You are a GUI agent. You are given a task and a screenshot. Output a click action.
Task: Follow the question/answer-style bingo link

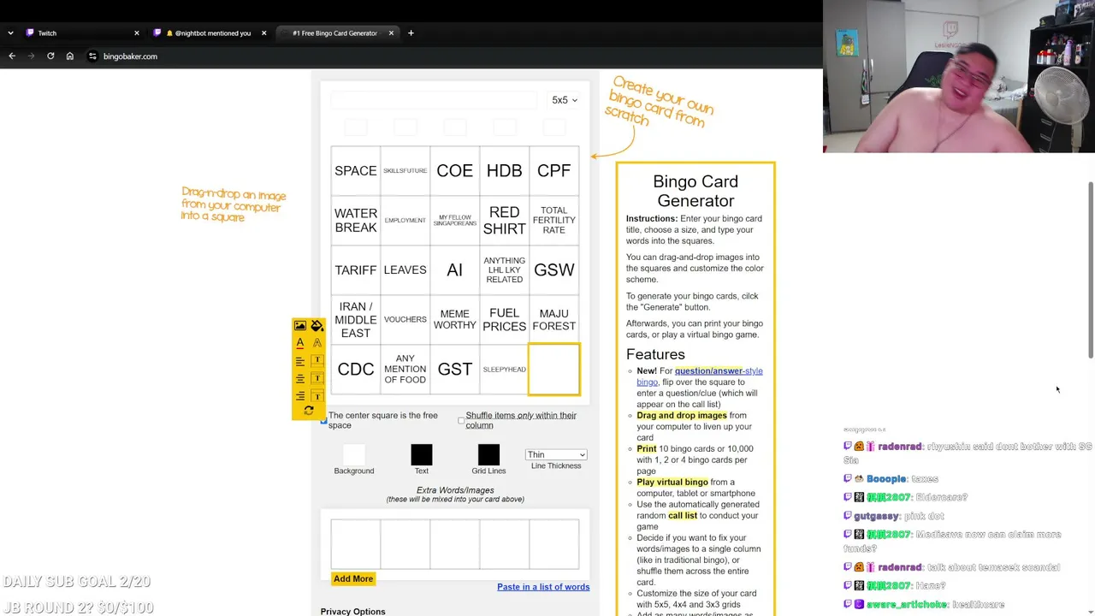point(700,376)
